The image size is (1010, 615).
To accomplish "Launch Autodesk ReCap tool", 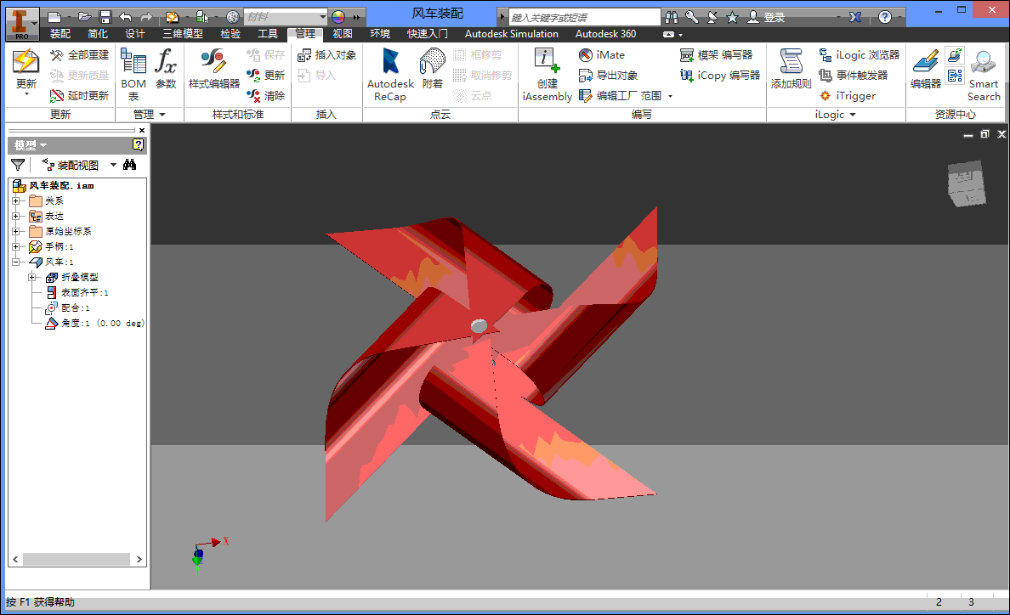I will (x=390, y=75).
